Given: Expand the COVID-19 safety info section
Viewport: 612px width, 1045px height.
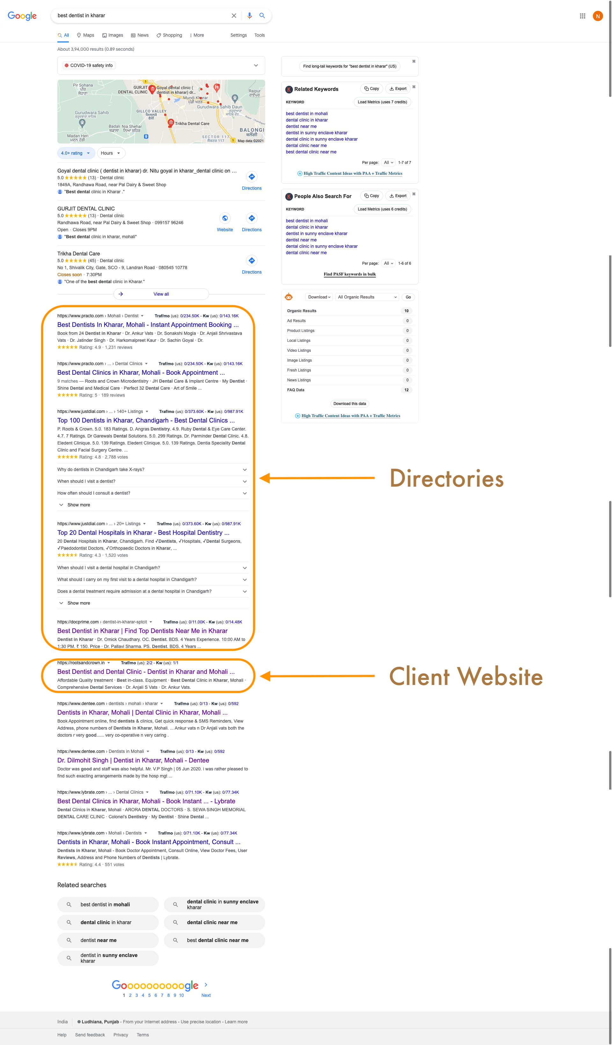Looking at the screenshot, I should [161, 65].
